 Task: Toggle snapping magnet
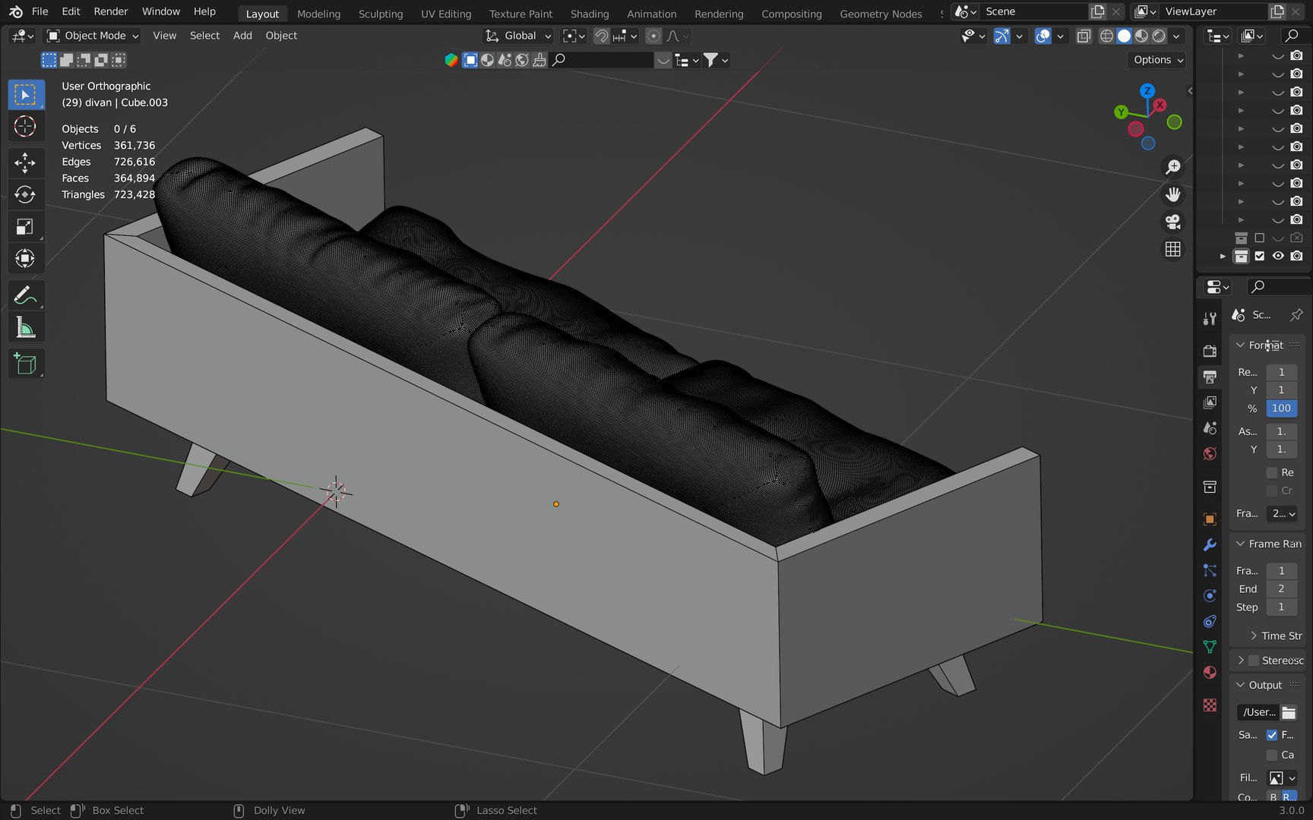point(601,36)
